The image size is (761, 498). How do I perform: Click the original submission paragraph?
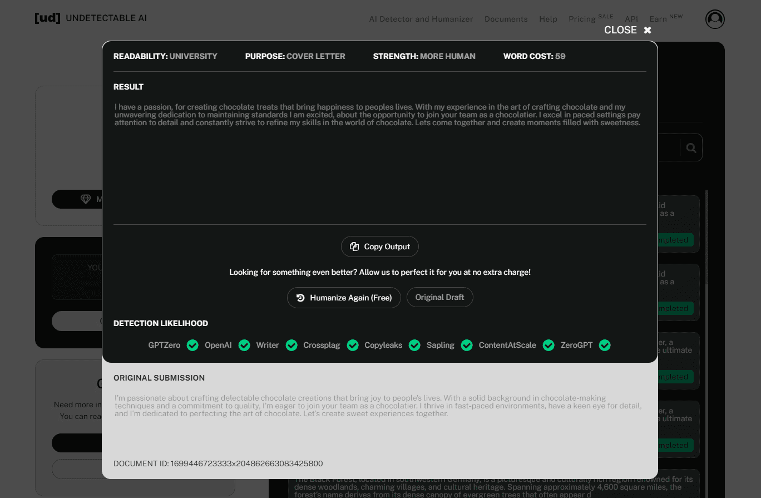click(x=378, y=406)
